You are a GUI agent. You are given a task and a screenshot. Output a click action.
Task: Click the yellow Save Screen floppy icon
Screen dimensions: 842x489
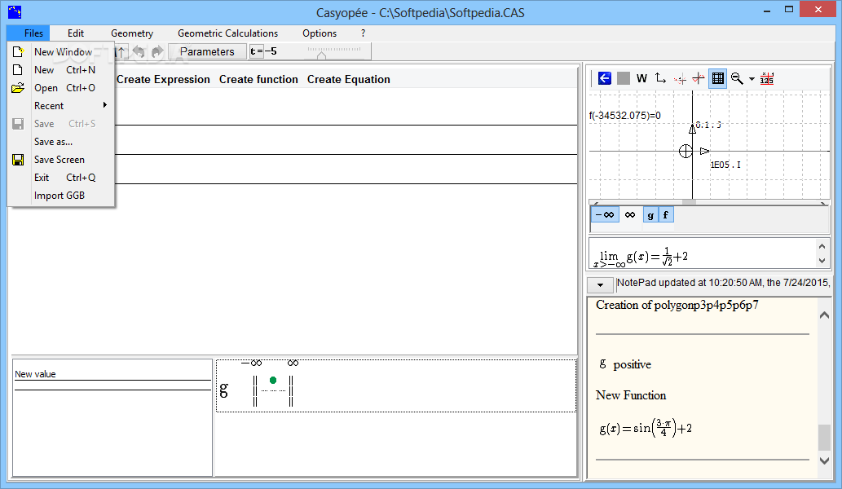18,160
